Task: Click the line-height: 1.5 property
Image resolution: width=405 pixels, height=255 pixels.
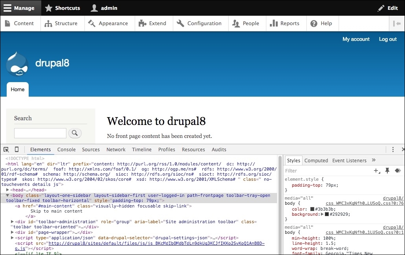Action: tap(313, 243)
